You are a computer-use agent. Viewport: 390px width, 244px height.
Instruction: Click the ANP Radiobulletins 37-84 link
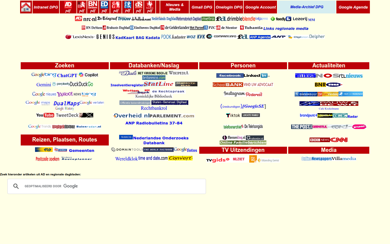click(x=154, y=123)
